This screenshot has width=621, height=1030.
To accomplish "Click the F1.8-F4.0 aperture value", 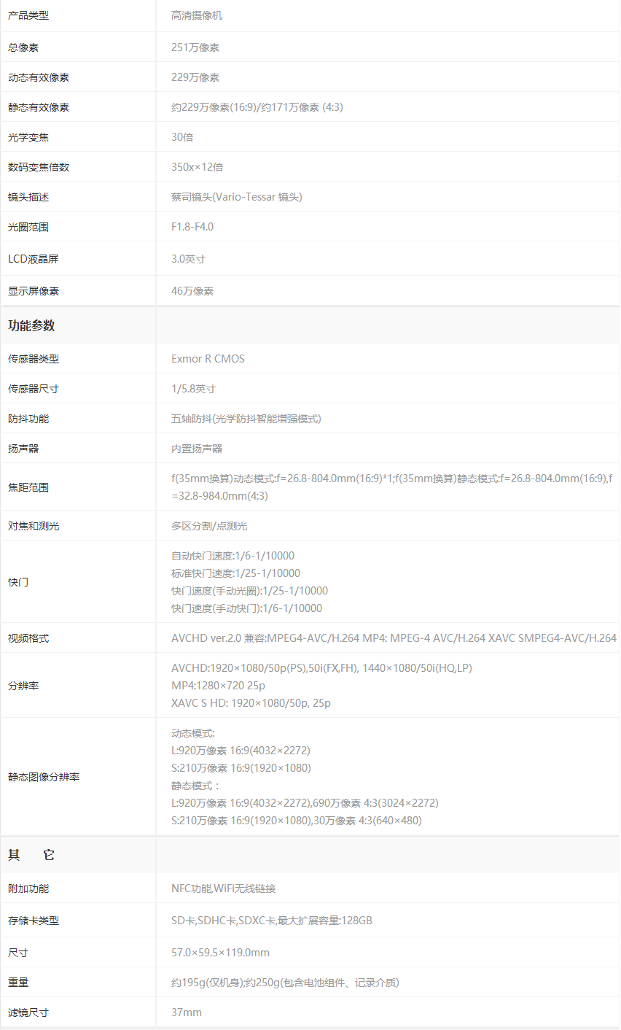I will [x=192, y=227].
